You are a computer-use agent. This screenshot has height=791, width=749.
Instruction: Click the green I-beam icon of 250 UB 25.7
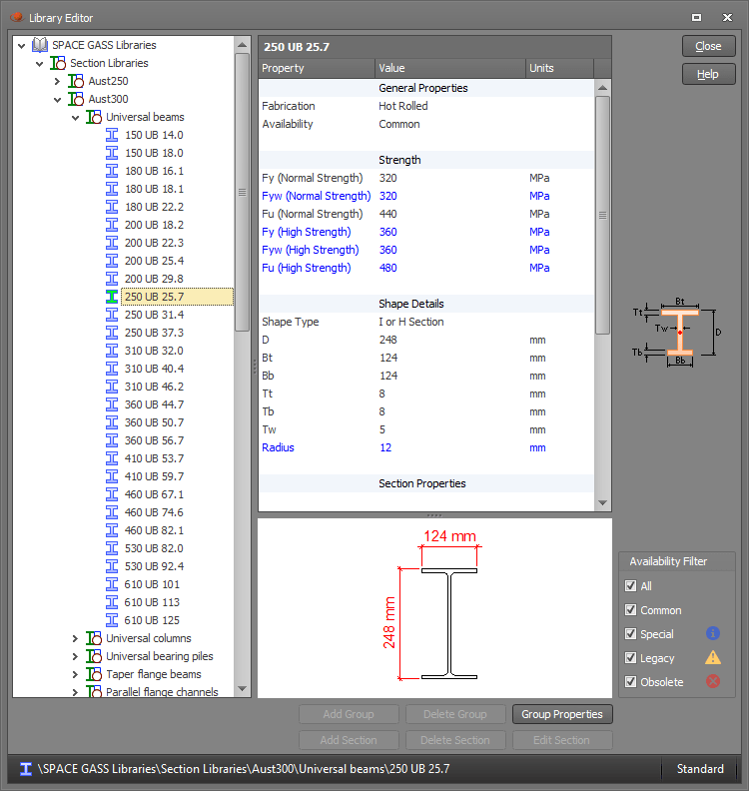112,297
